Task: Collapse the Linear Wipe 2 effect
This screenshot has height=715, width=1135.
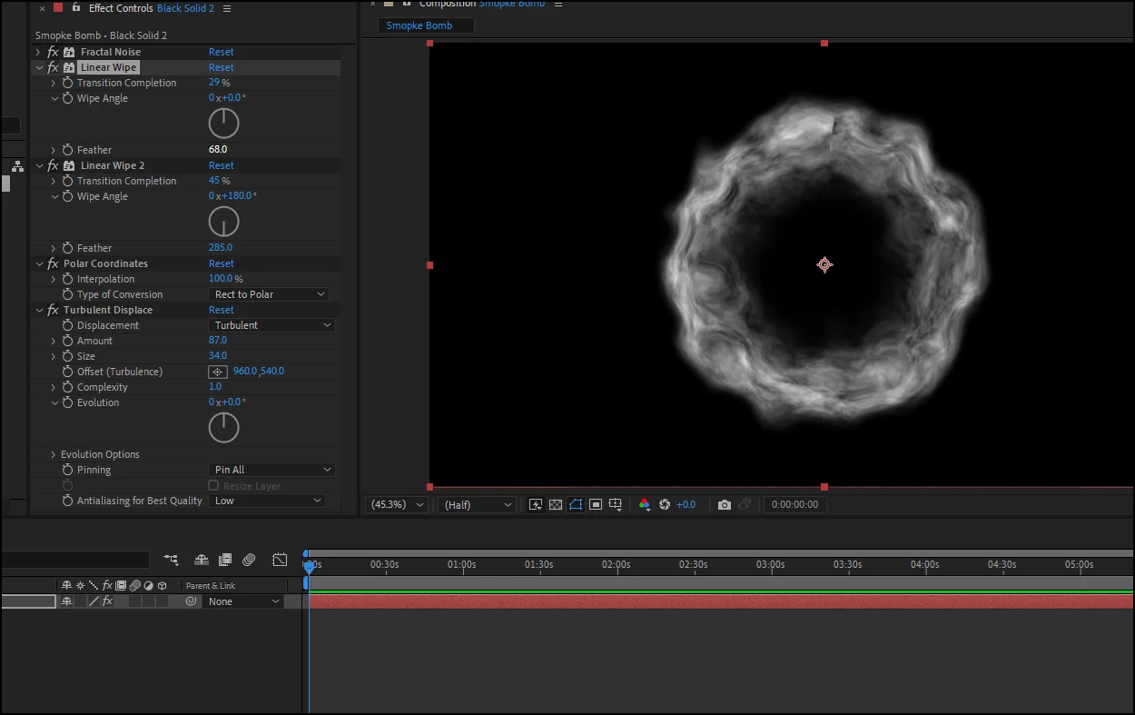Action: pyautogui.click(x=39, y=165)
